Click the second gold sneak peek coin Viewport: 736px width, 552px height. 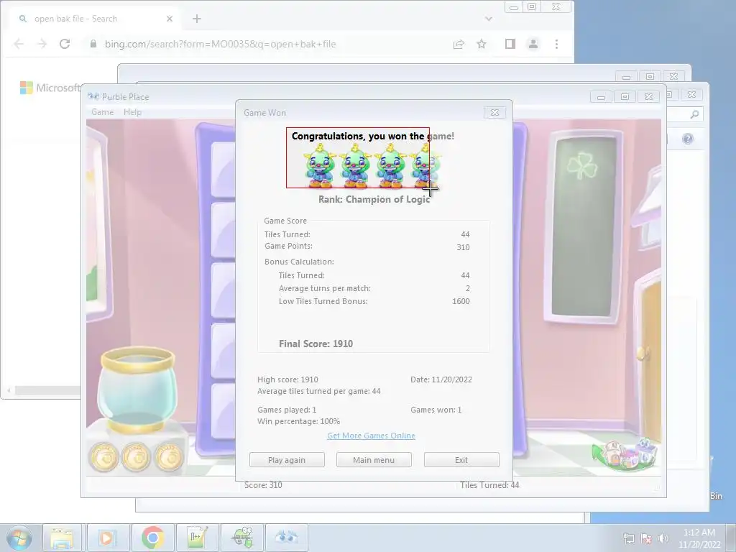[x=136, y=456]
